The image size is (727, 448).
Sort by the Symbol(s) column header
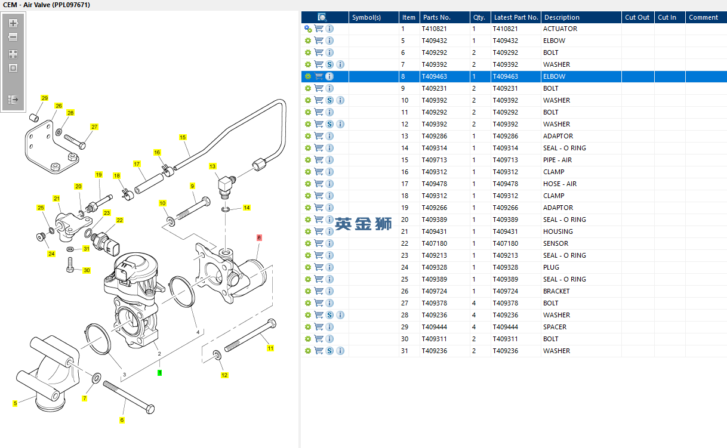coord(374,17)
